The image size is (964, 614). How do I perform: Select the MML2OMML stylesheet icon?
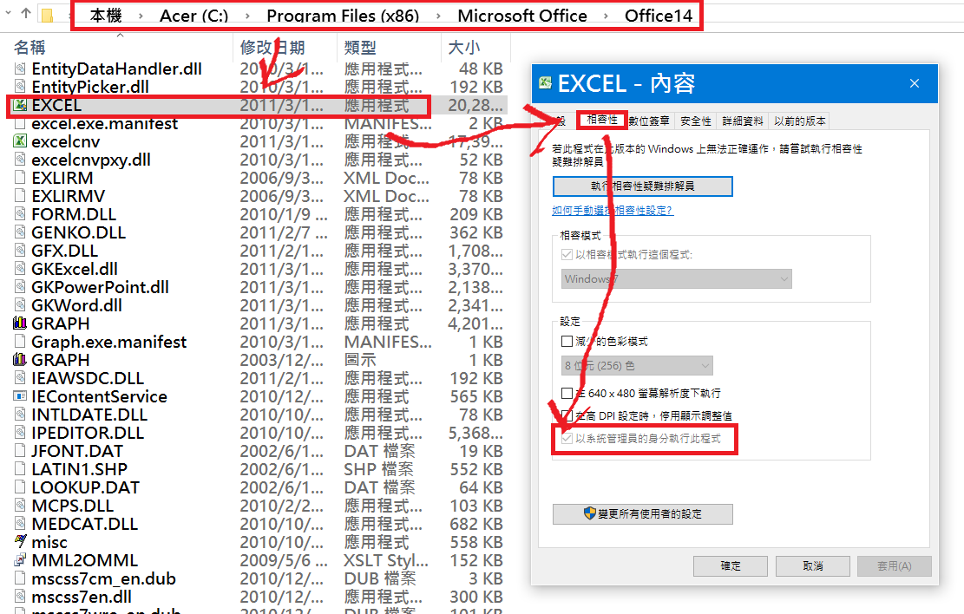(x=20, y=560)
